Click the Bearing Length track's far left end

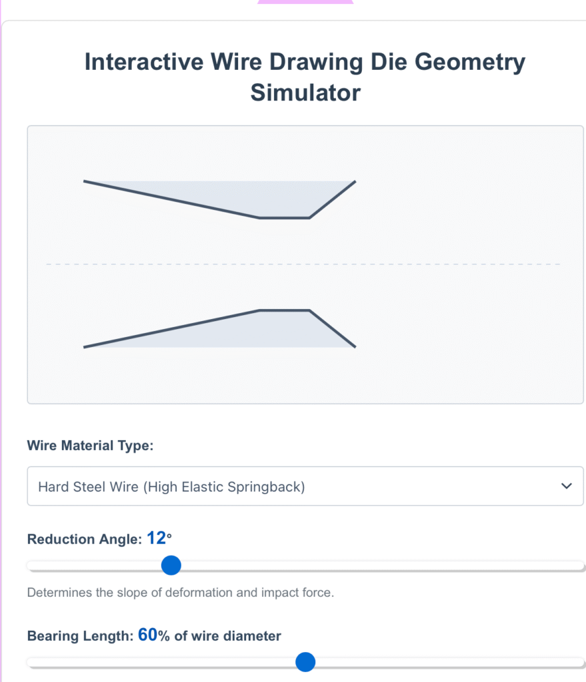tap(31, 662)
